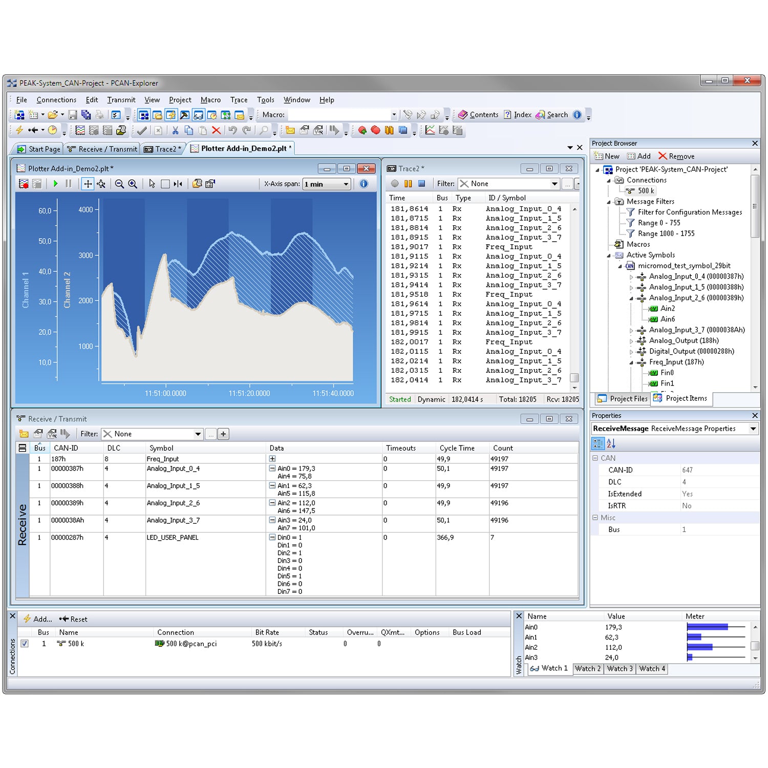Open the ReceiveMessage Properties object dropdown

click(x=753, y=429)
